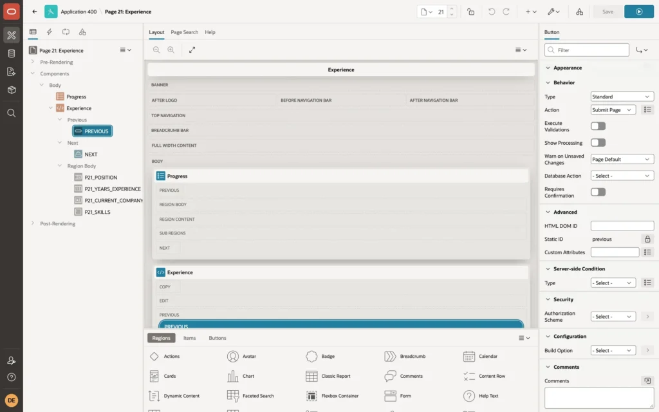Open the Utilities wrench menu
This screenshot has height=412, width=659.
tap(553, 12)
